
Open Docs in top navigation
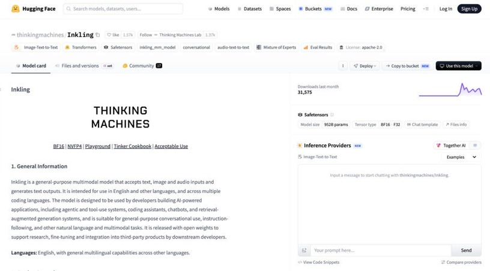[x=349, y=9]
